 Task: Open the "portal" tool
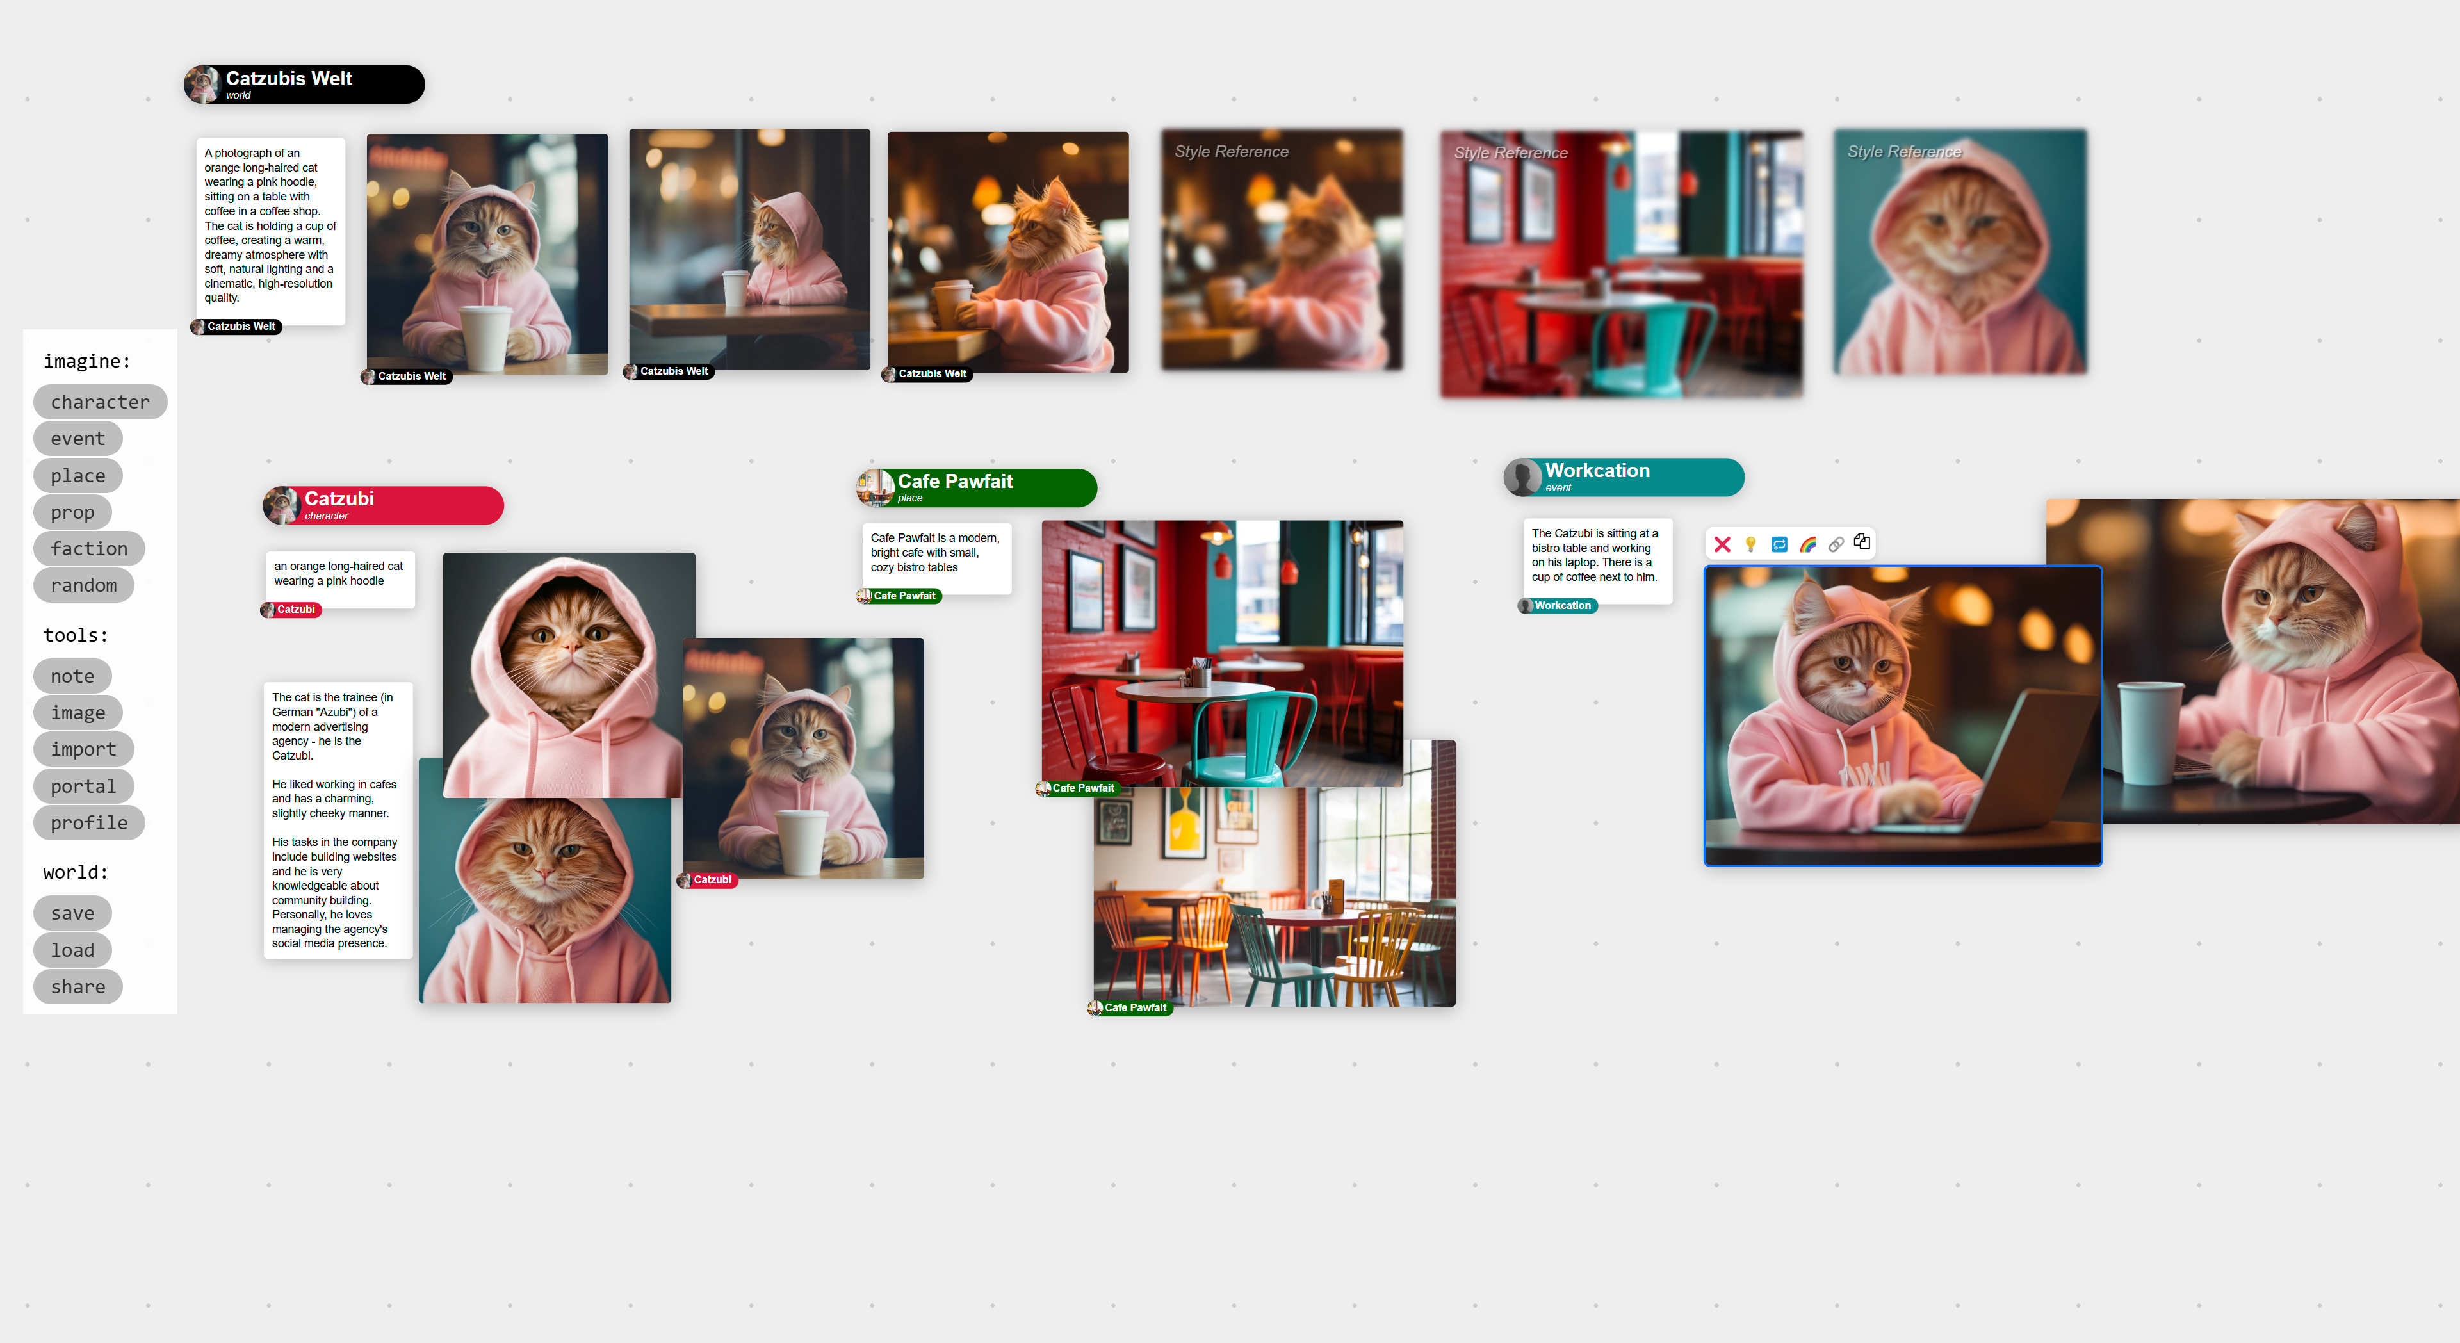click(83, 785)
